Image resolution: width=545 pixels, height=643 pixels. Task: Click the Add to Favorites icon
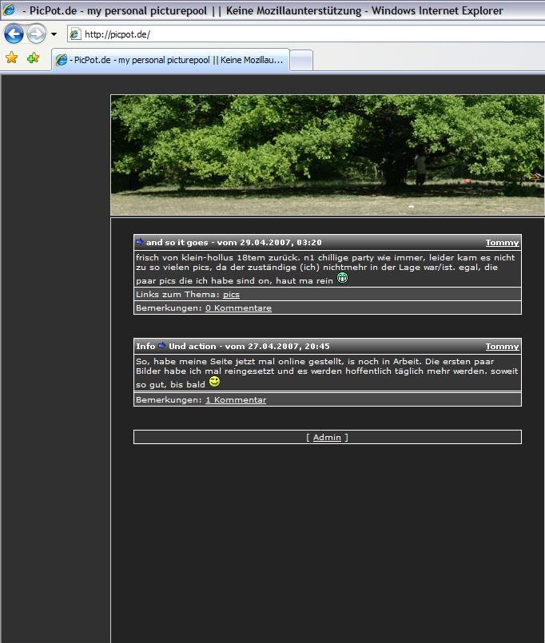(x=33, y=58)
